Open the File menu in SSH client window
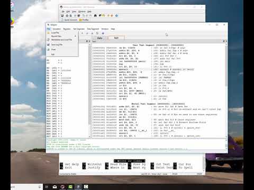The height and width of the screenshot is (190, 254). (63, 12)
